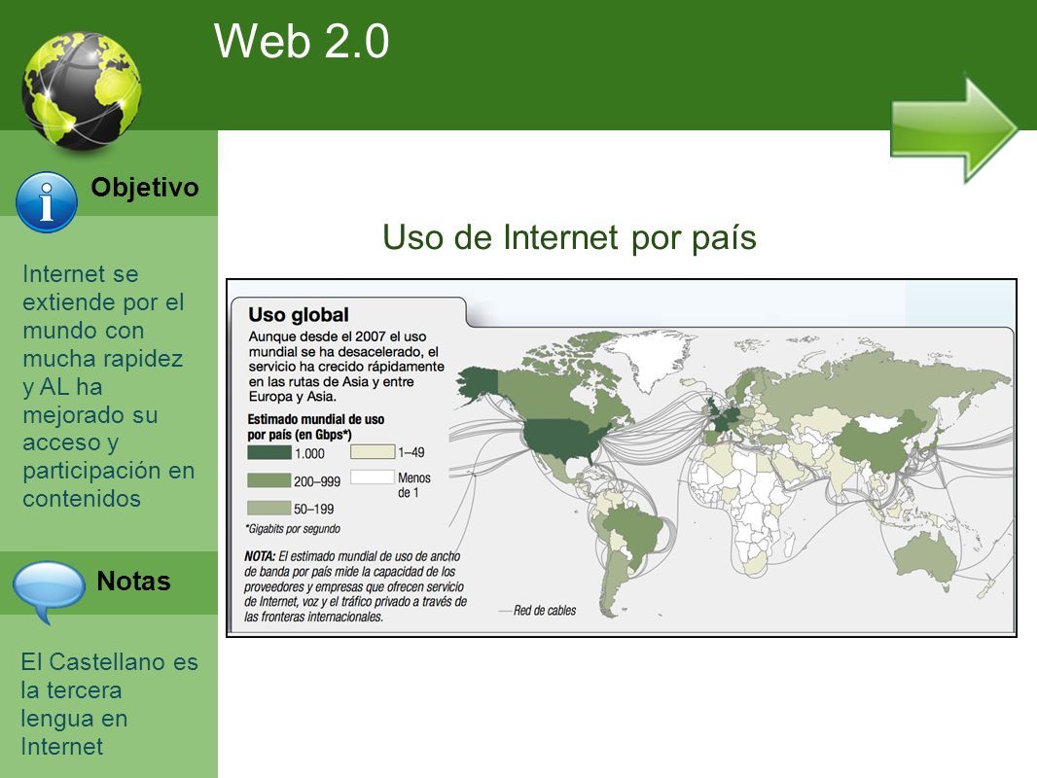Click the 1–49 beige legend swatch
Viewport: 1037px width, 778px height.
(373, 452)
